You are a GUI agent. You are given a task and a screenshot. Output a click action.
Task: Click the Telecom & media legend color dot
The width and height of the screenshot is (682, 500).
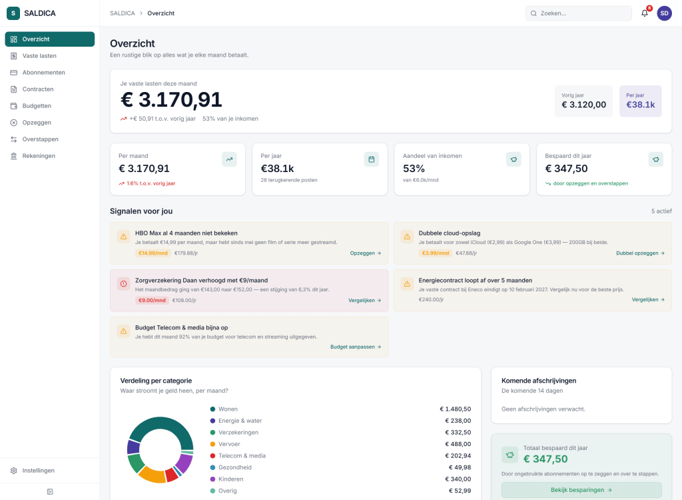click(212, 455)
